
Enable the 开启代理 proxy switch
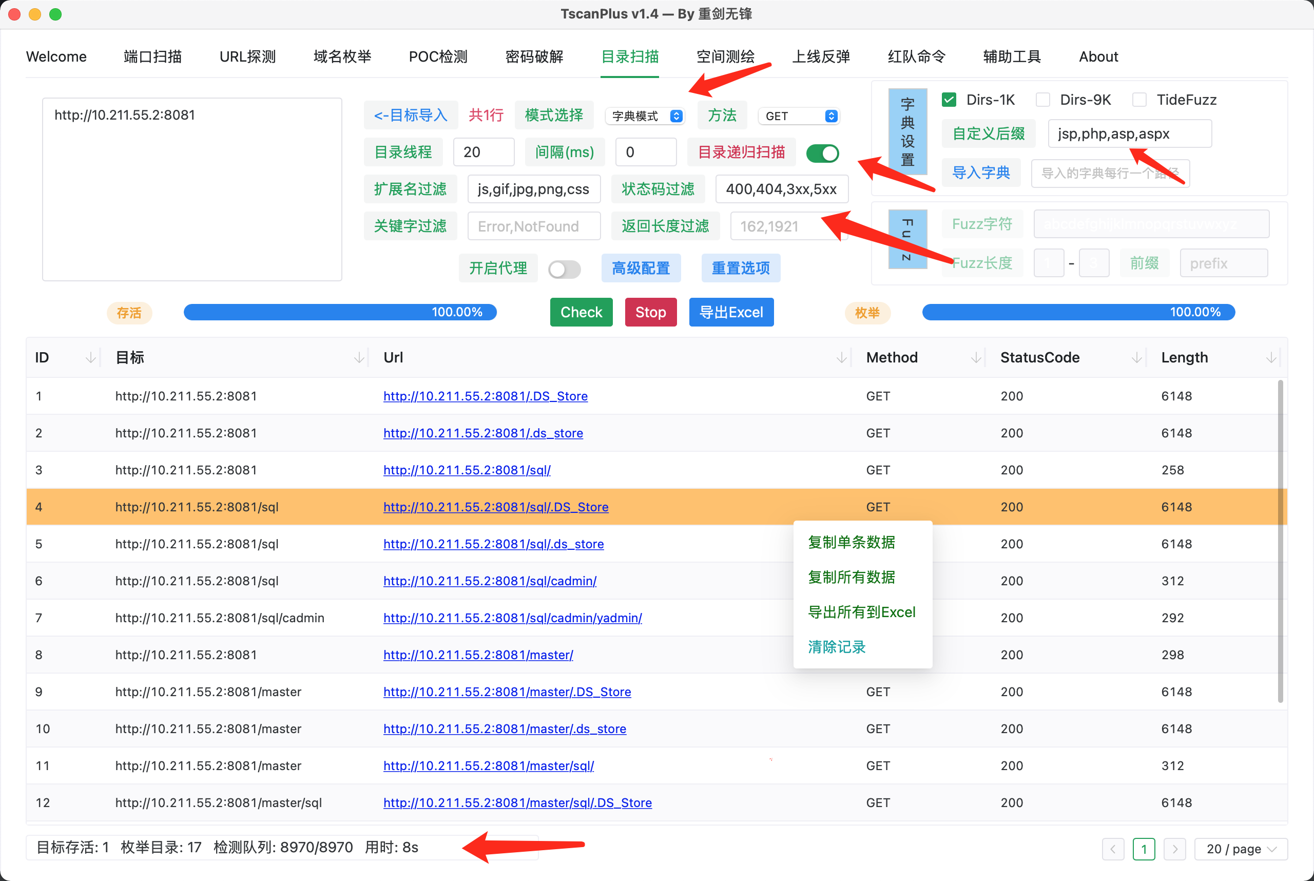coord(564,269)
